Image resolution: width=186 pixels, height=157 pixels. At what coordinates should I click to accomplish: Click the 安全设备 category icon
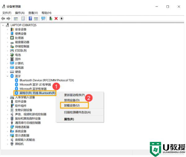pos(12,29)
